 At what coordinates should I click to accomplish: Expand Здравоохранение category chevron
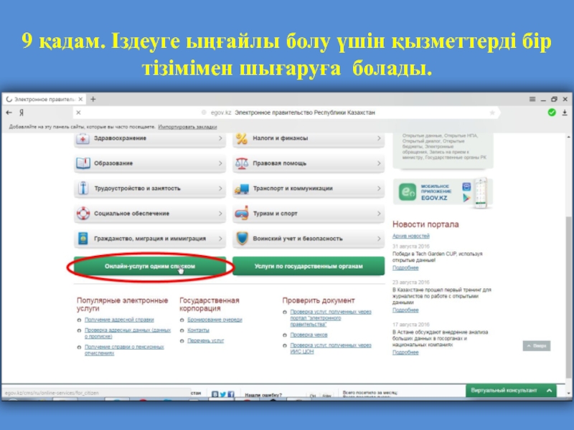pyautogui.click(x=220, y=138)
